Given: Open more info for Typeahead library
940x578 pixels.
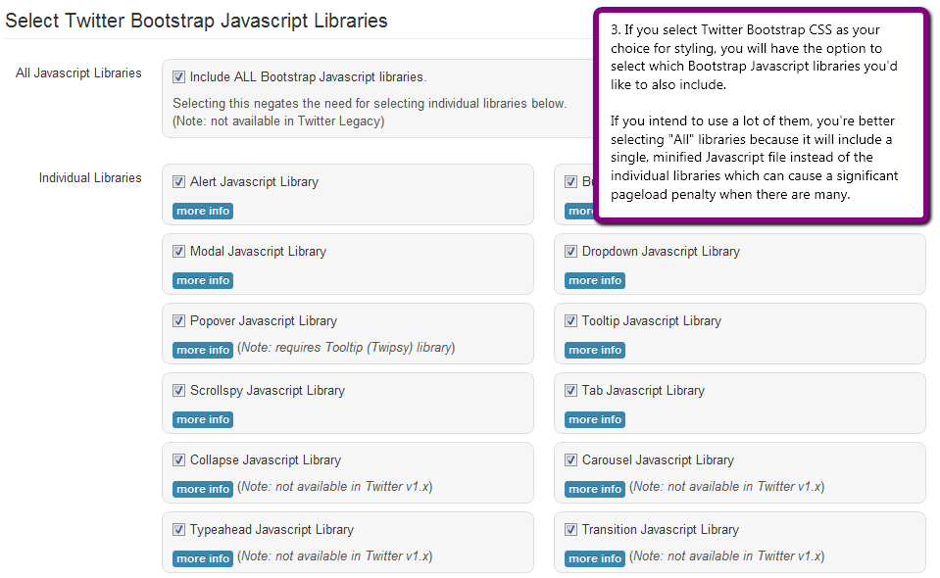Looking at the screenshot, I should coord(203,558).
